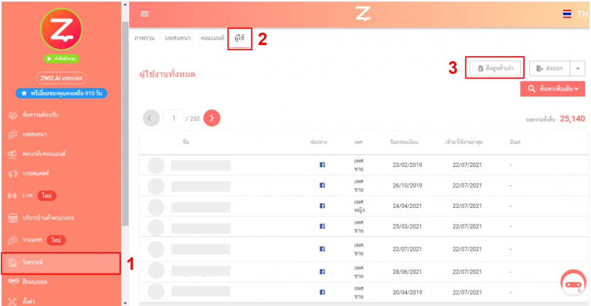Click registration date 25/03/2021
The width and height of the screenshot is (591, 306).
click(407, 226)
